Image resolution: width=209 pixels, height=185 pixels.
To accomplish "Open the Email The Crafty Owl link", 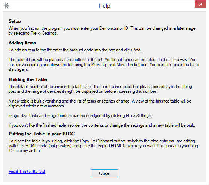I will click(x=27, y=172).
